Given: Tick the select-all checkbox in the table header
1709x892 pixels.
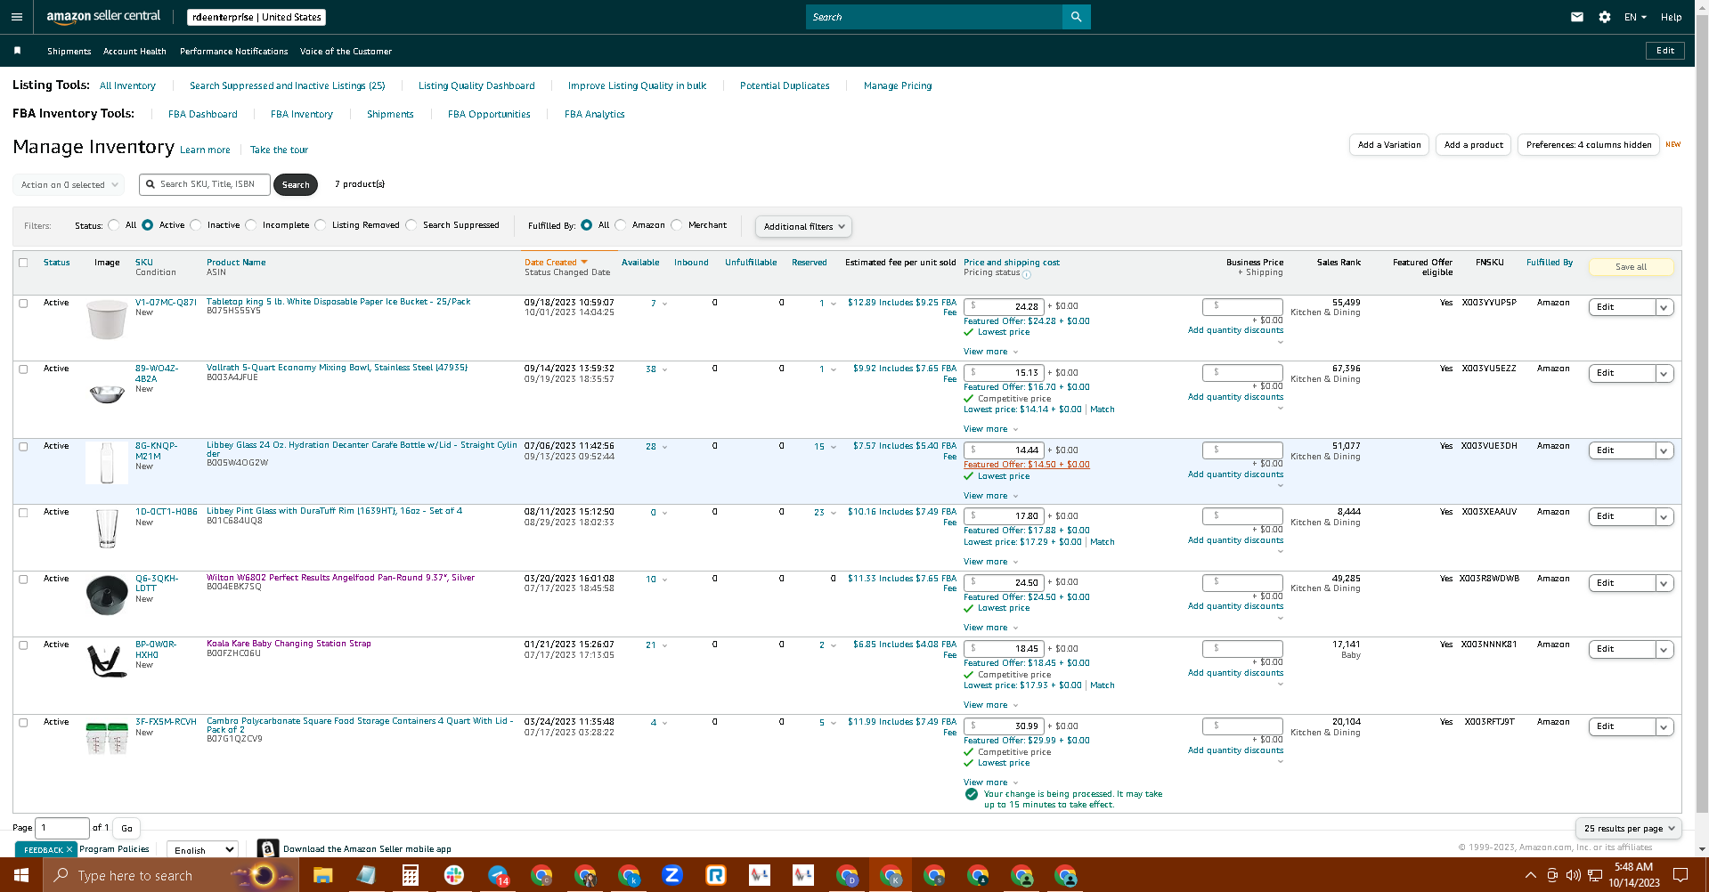Looking at the screenshot, I should coord(23,263).
